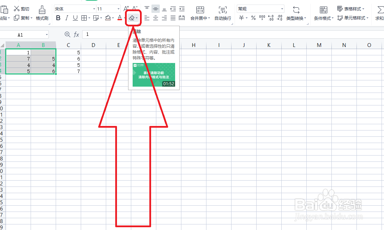Play the Clear function tutorial video thumbnail
Viewport: 384px width, 230px height.
(x=154, y=75)
